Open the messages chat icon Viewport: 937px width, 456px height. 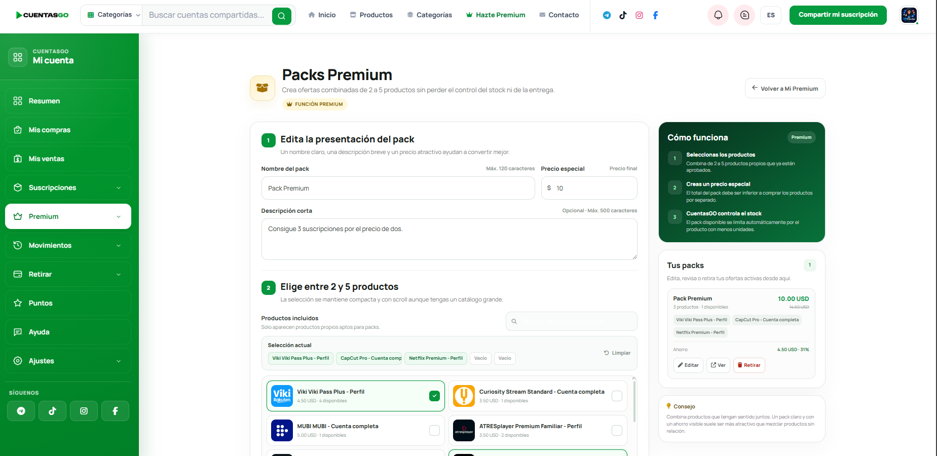click(x=744, y=15)
